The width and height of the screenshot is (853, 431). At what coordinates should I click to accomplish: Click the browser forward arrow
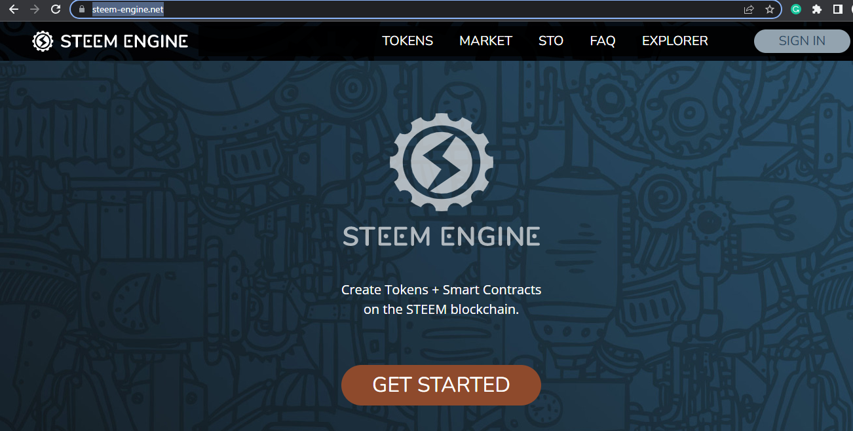point(35,9)
